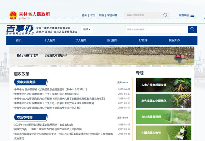Open the 个人服务 menu item
The height and width of the screenshot is (141, 205).
click(x=50, y=40)
